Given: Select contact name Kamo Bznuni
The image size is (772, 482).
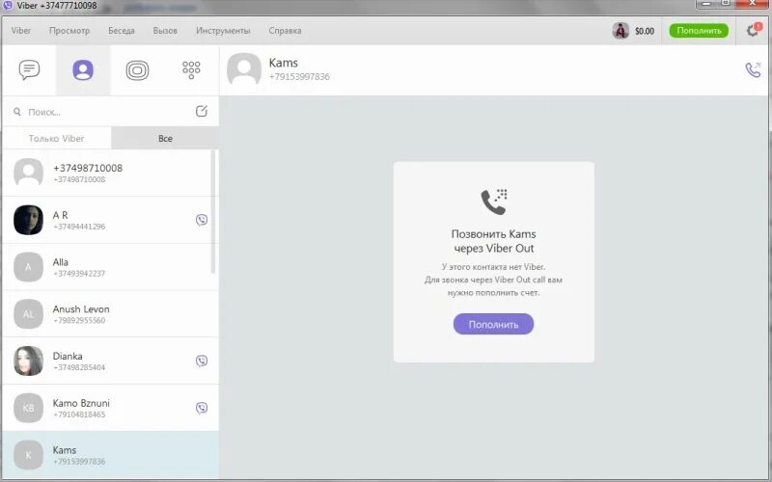Looking at the screenshot, I should pyautogui.click(x=81, y=403).
